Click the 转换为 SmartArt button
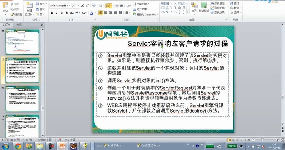 145,14
